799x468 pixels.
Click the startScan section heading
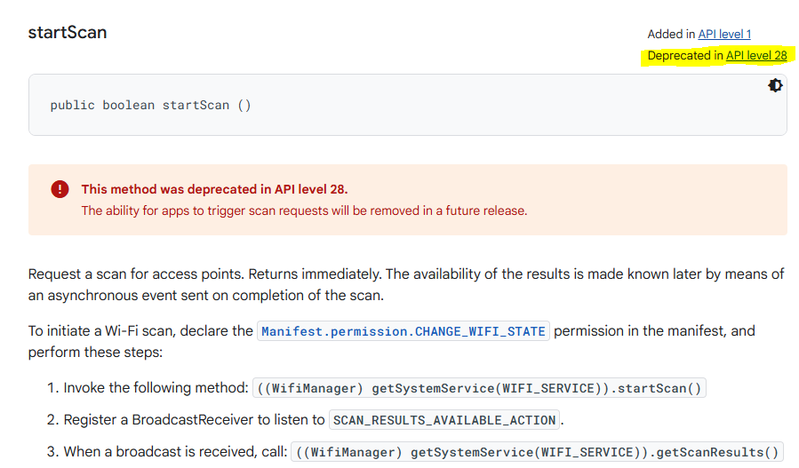(68, 33)
